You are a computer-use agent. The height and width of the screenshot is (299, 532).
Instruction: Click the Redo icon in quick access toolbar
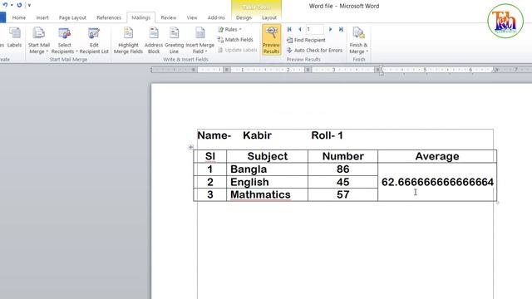19,5
